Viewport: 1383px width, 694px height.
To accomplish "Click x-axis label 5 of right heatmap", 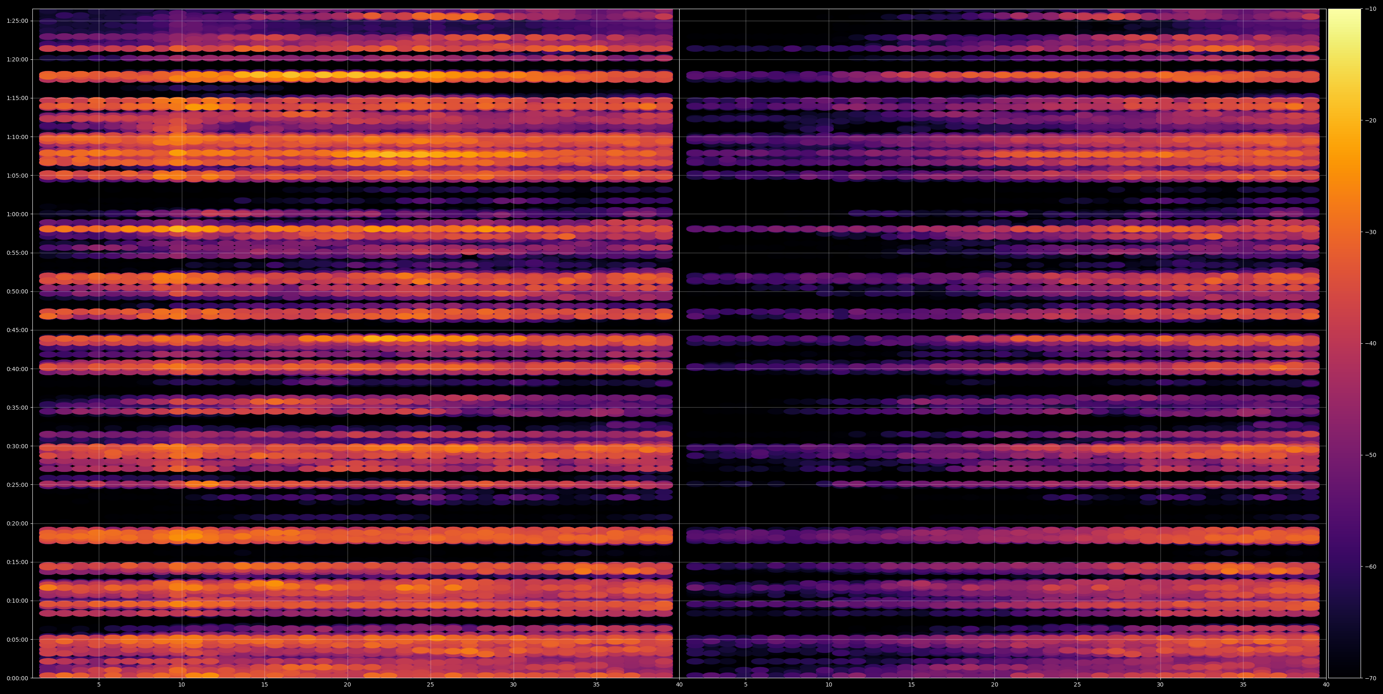I will pyautogui.click(x=746, y=684).
